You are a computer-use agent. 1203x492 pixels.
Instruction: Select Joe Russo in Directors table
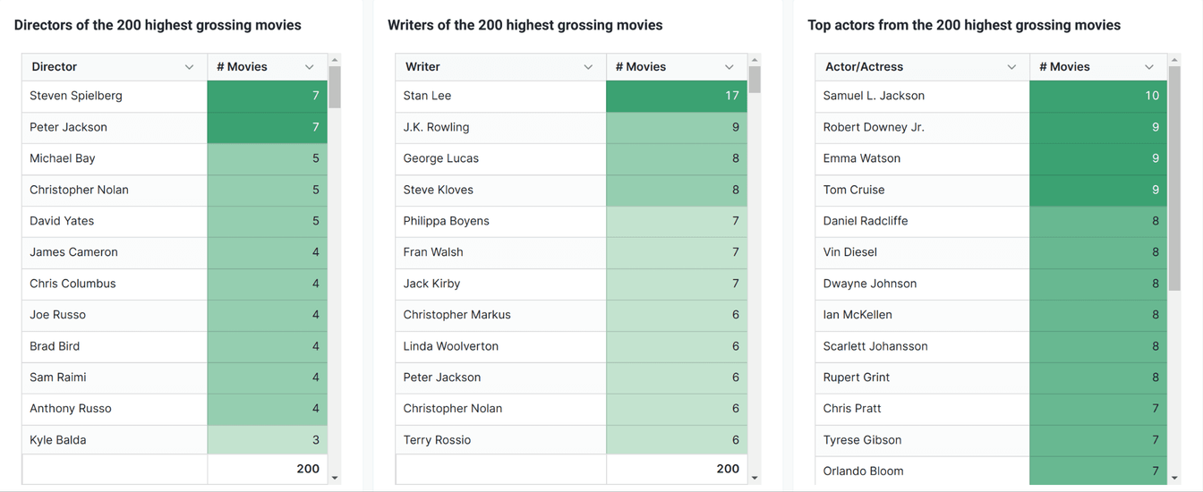[115, 315]
